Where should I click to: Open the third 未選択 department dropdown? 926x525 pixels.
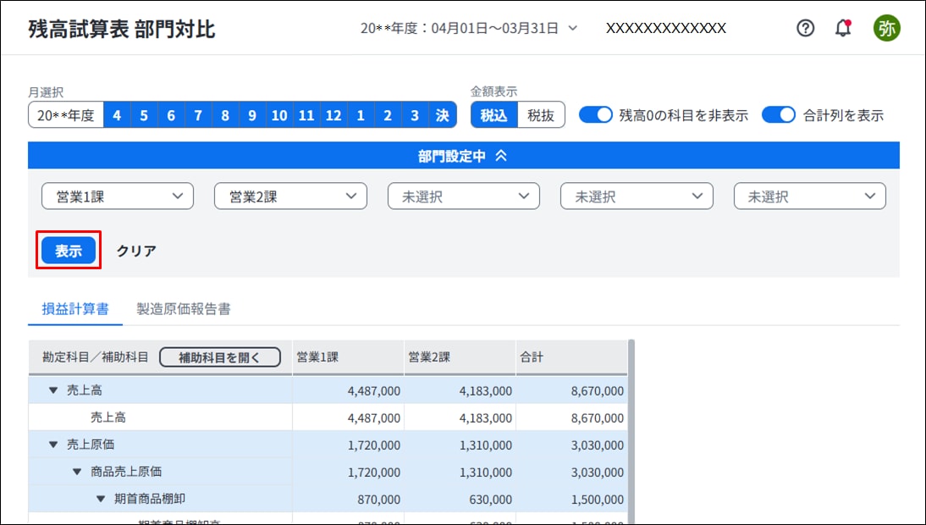tap(809, 196)
